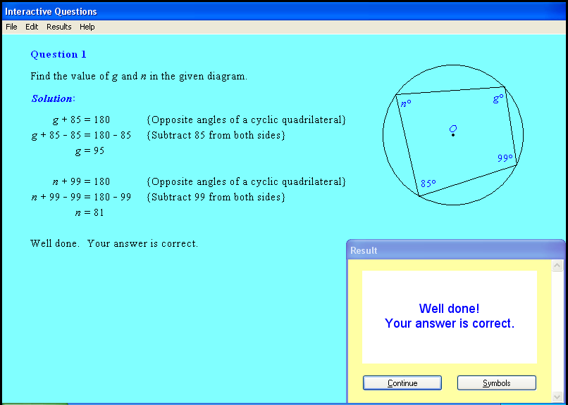Click the n° angle label in diagram

pyautogui.click(x=406, y=103)
